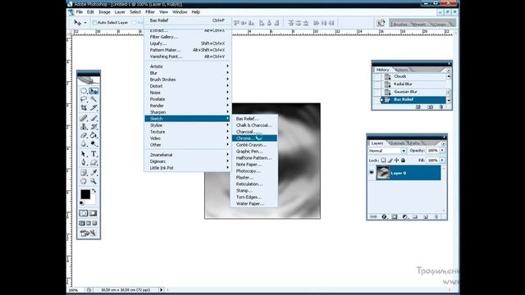Switch to the Actions tab
The height and width of the screenshot is (295, 525).
point(401,70)
